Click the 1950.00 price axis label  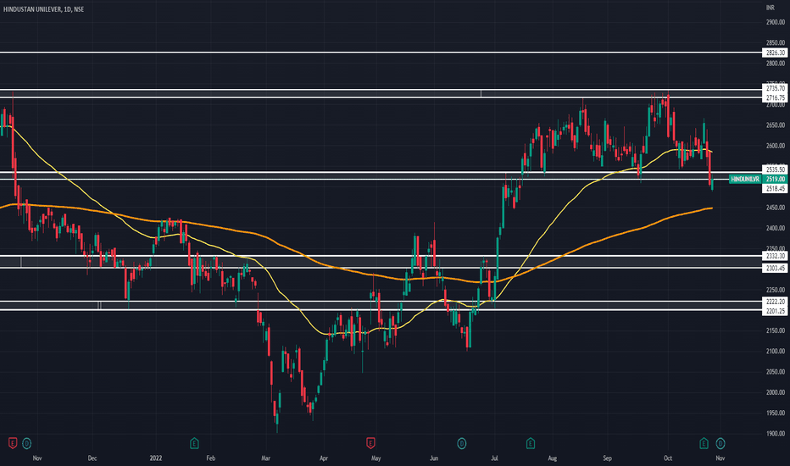(776, 413)
